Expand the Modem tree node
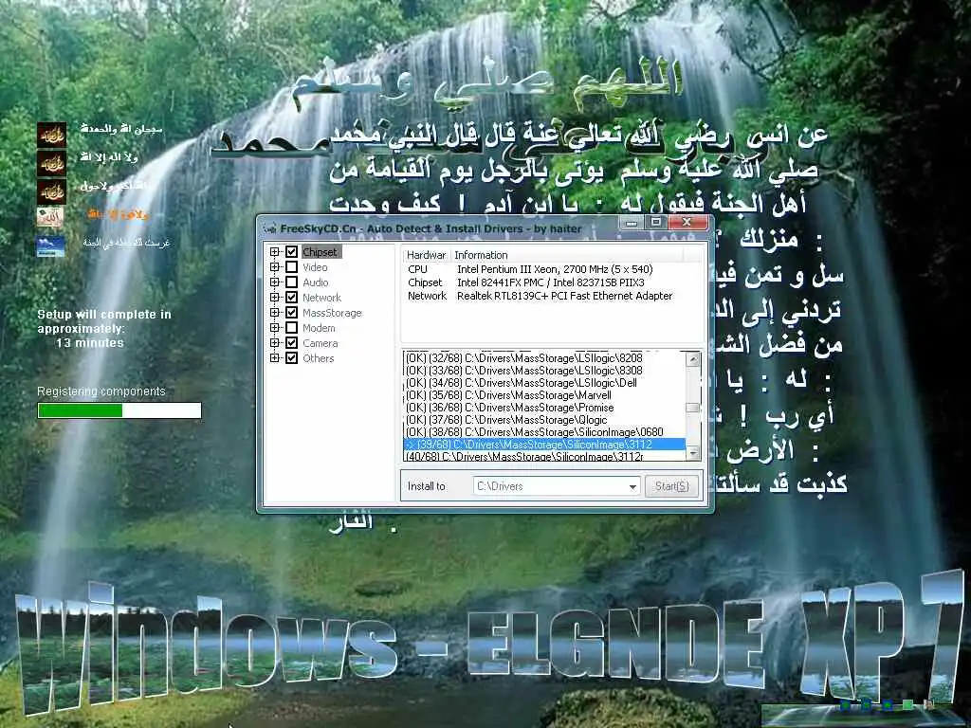This screenshot has height=728, width=971. [x=274, y=327]
